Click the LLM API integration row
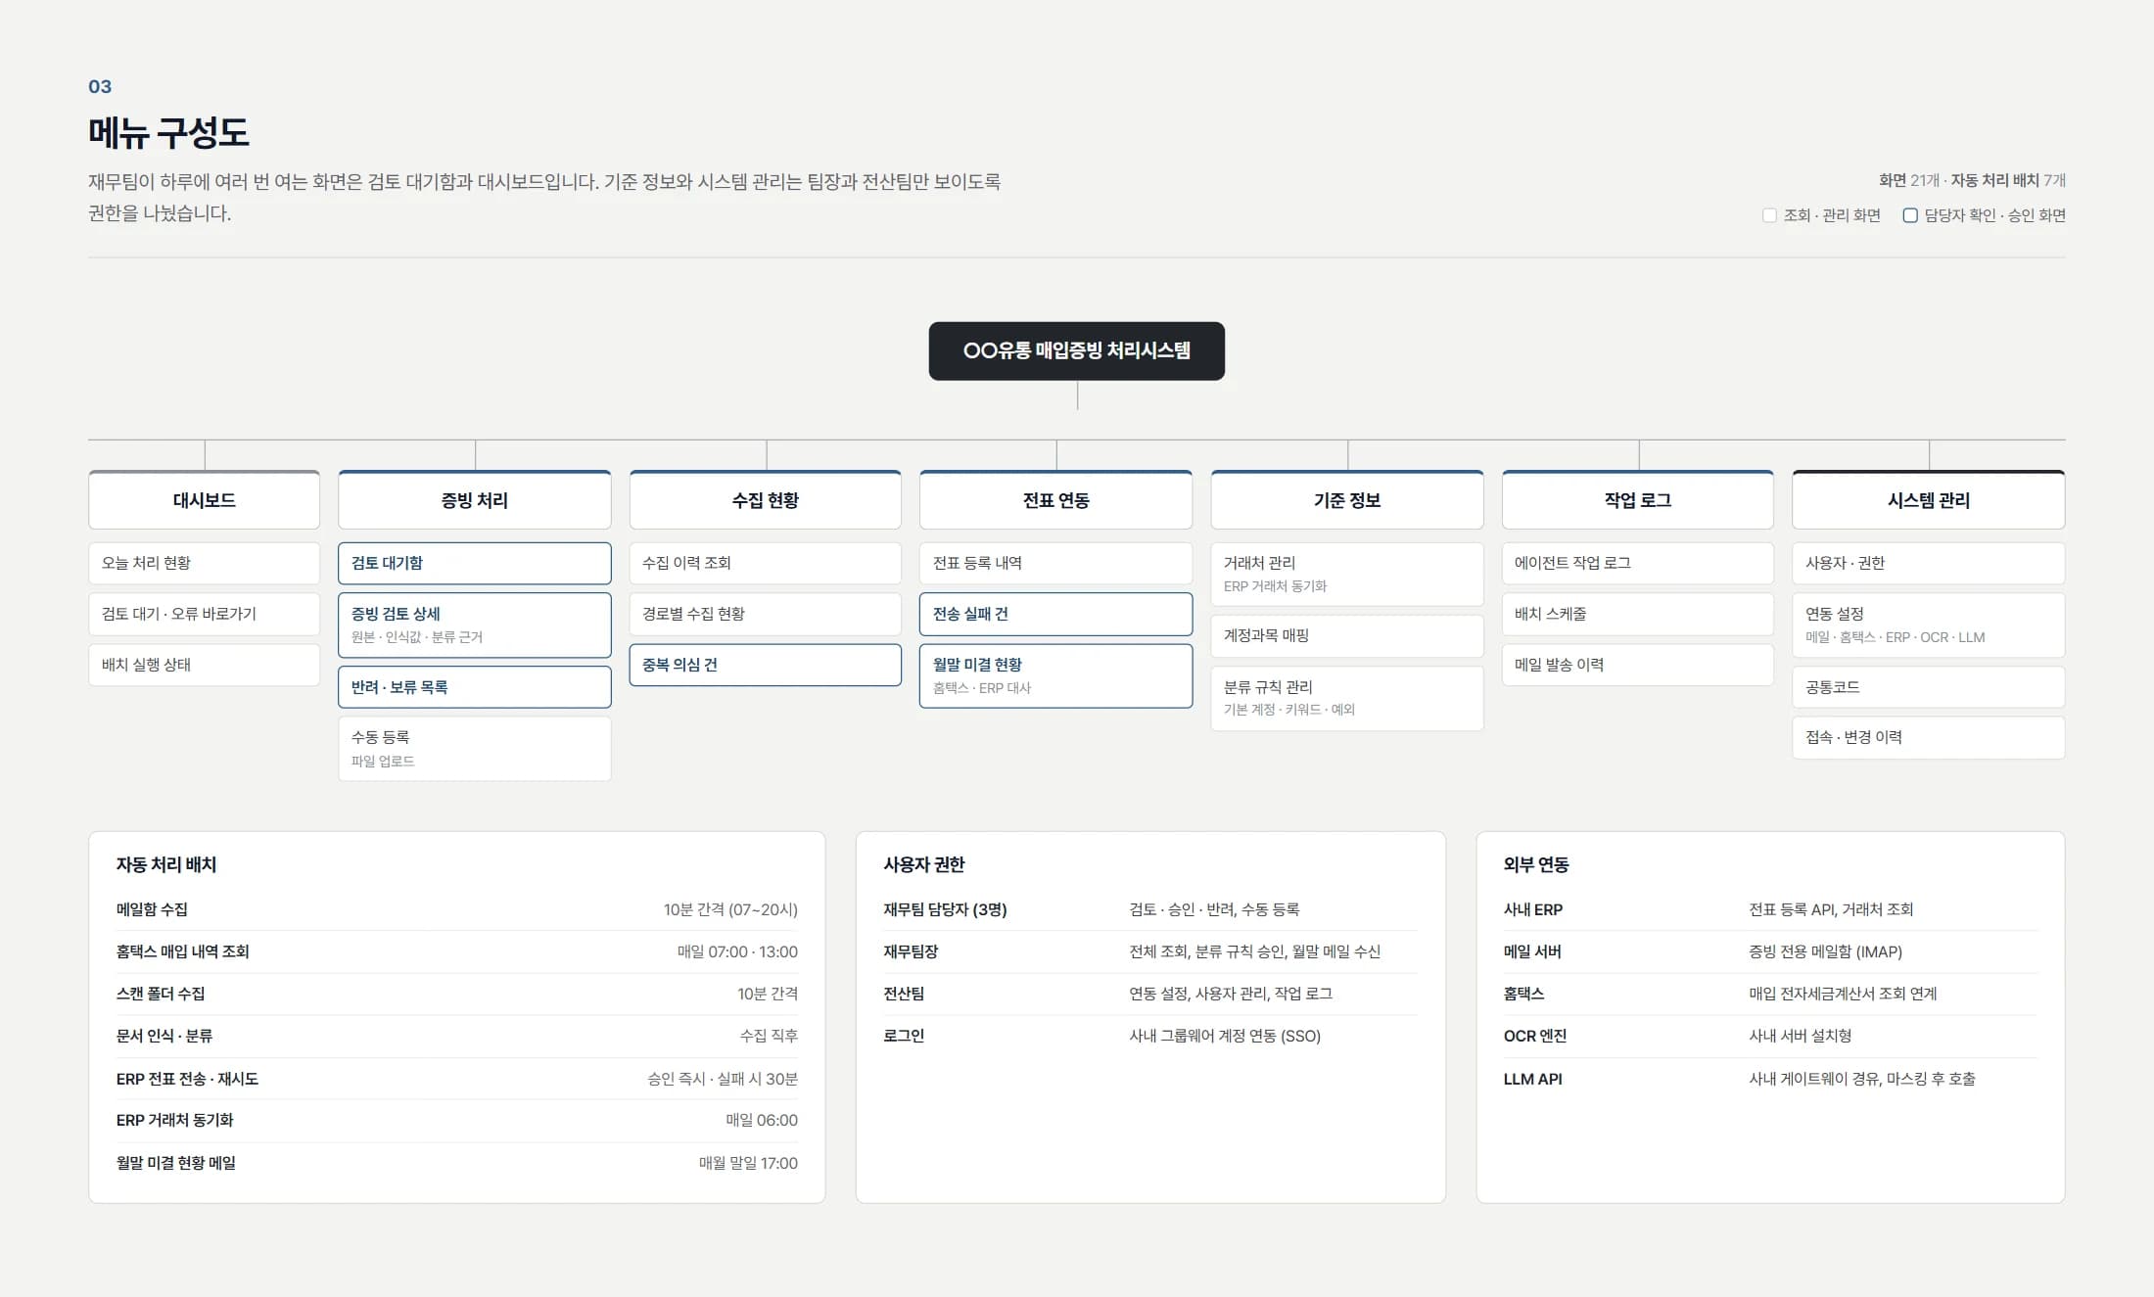The image size is (2154, 1297). click(1770, 1079)
